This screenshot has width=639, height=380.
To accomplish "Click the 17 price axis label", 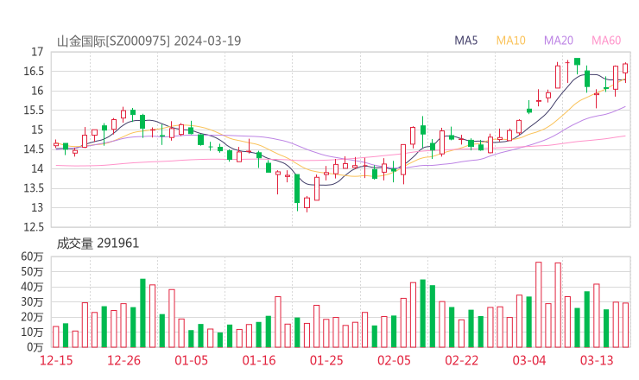I will pos(37,52).
